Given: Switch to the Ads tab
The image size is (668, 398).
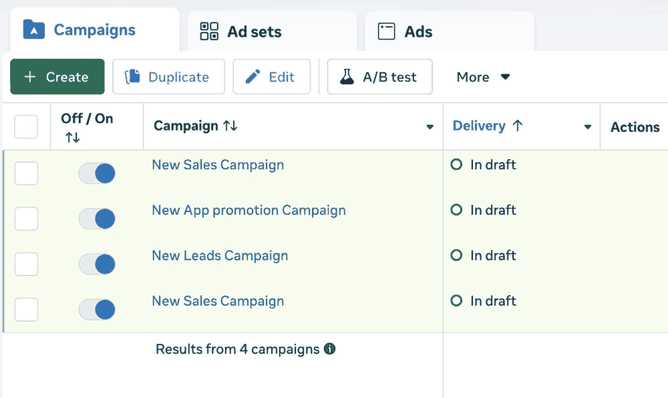Looking at the screenshot, I should (449, 31).
